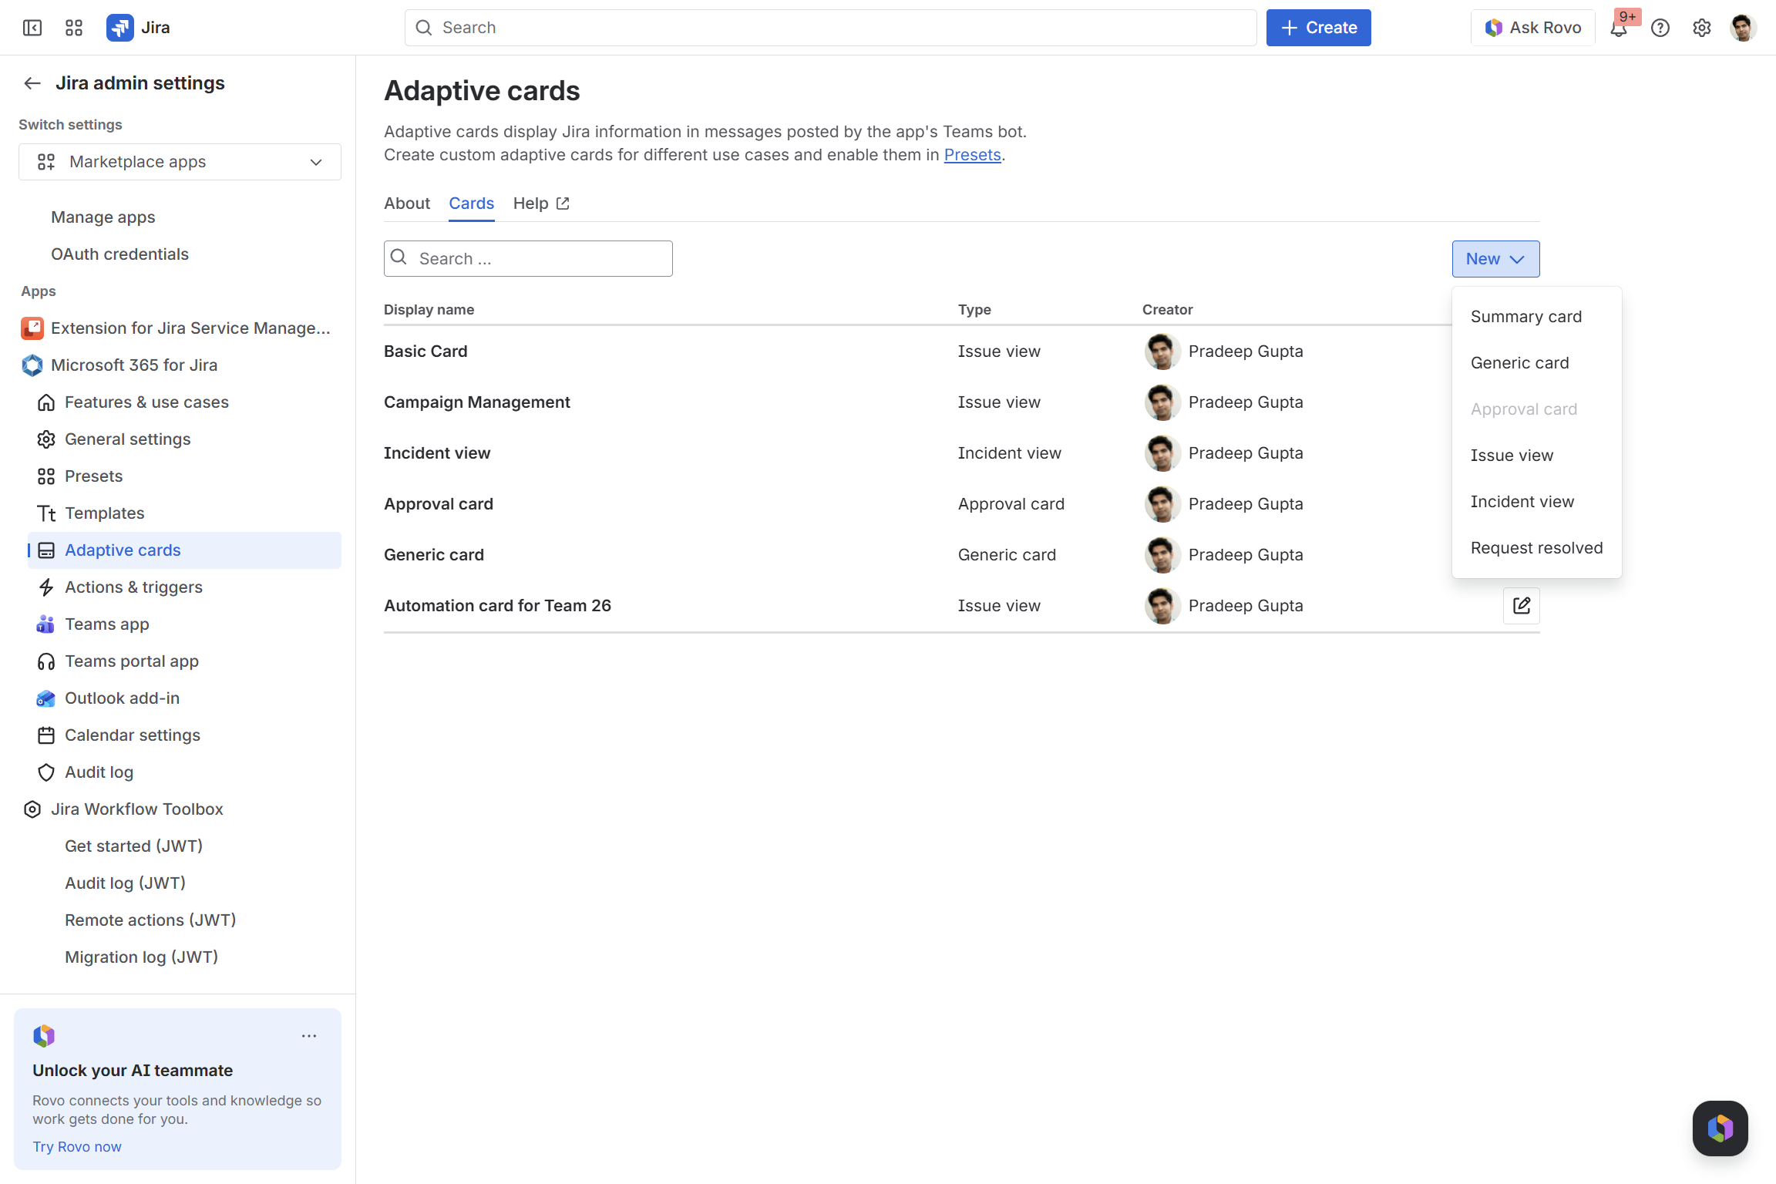
Task: Click the Rovo logo in the Ask Rovo button
Action: coord(1493,28)
